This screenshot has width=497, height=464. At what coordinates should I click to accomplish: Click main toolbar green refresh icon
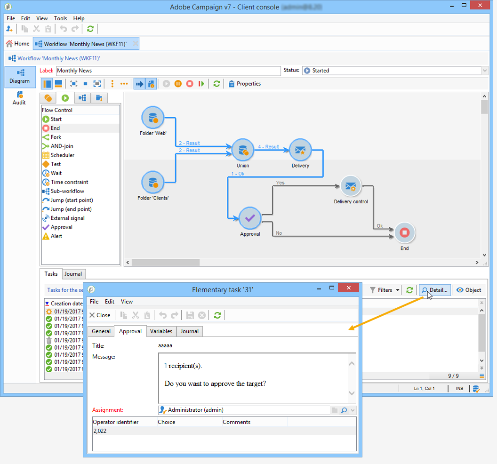click(90, 29)
